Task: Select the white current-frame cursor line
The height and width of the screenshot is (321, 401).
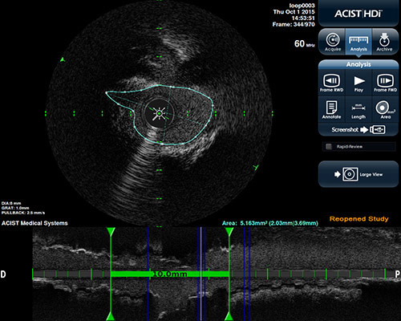Action: [201, 274]
